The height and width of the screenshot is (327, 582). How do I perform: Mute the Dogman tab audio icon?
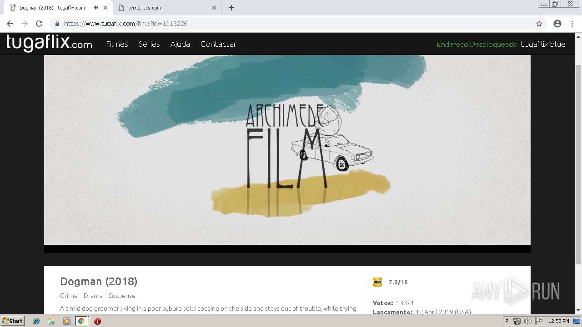coord(95,8)
